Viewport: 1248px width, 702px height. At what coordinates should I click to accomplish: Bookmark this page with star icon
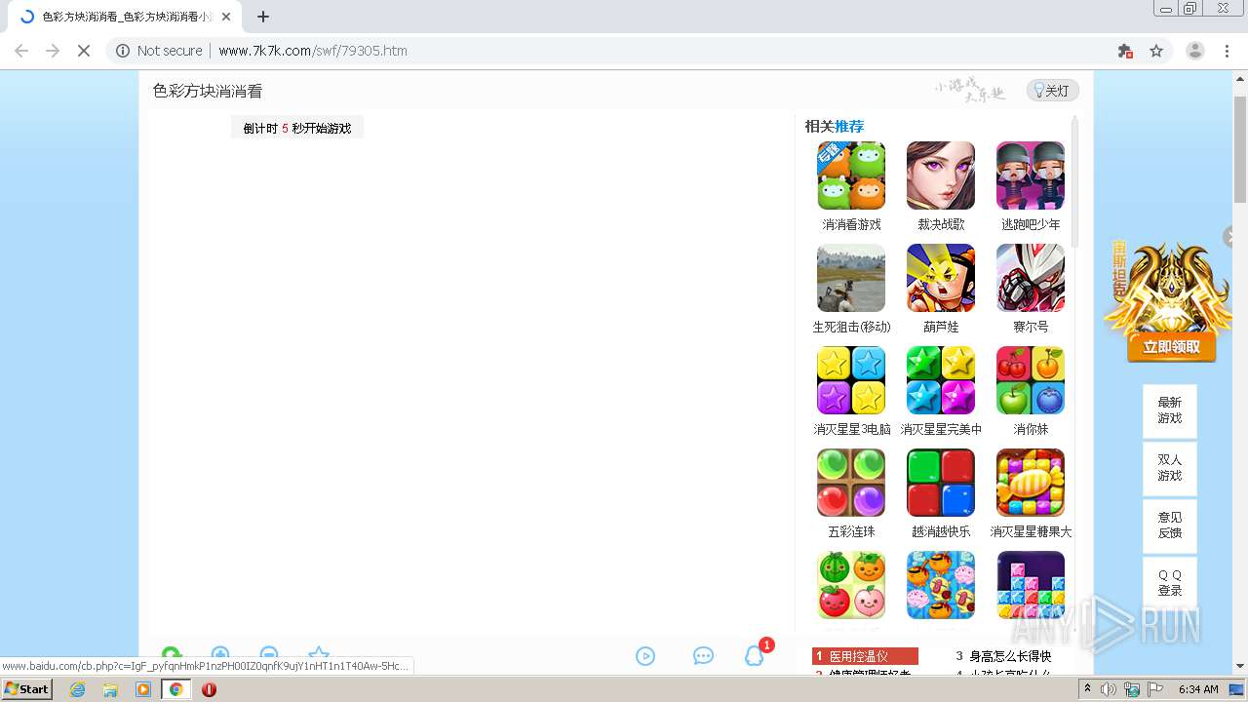click(1156, 51)
